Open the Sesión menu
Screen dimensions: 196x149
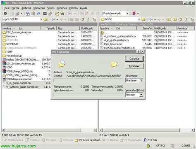51,8
